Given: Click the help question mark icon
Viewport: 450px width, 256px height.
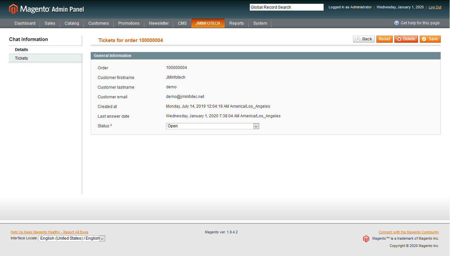Looking at the screenshot, I should 397,23.
